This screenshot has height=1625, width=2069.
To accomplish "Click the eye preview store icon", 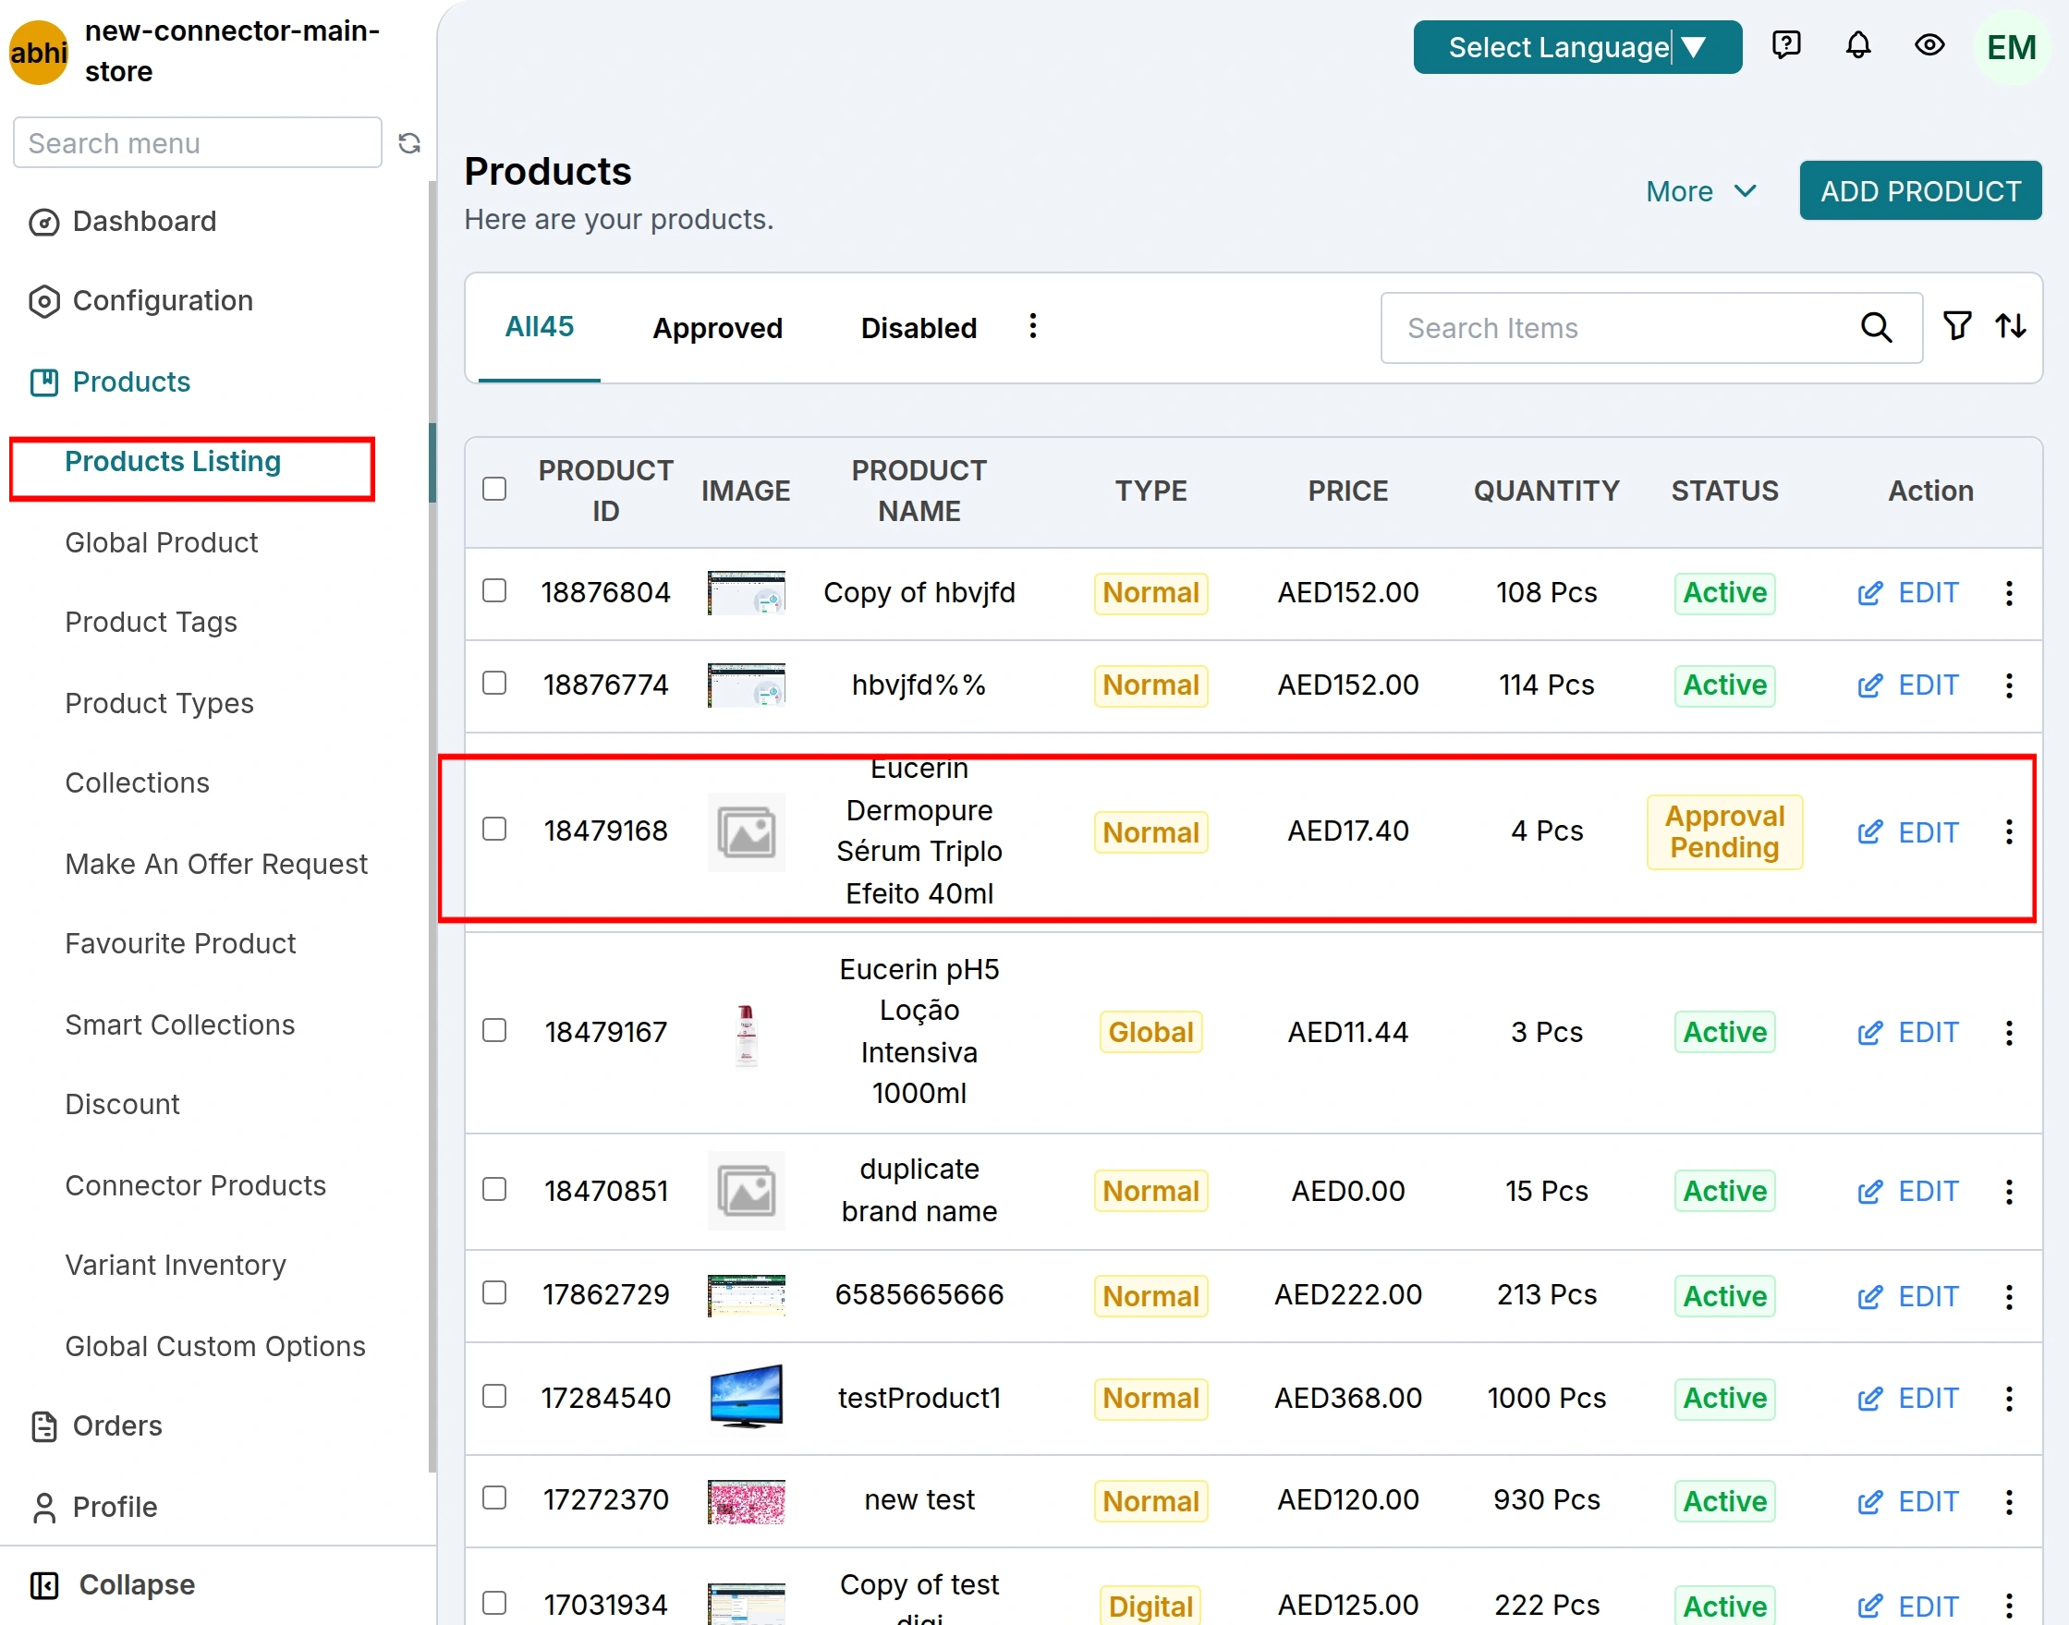I will click(1929, 44).
